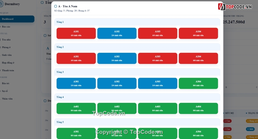This screenshot has width=258, height=139.
Task: Open empty room A304
Action: (x=198, y=83)
